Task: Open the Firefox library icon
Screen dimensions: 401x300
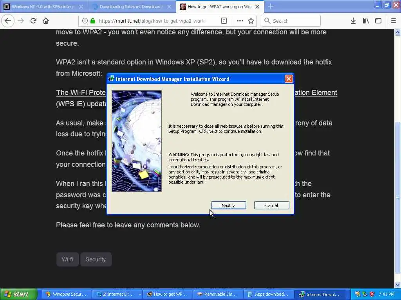Action: click(366, 21)
